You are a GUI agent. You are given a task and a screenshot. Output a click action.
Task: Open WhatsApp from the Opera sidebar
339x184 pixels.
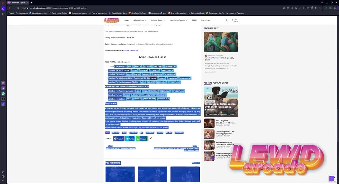pos(3,94)
